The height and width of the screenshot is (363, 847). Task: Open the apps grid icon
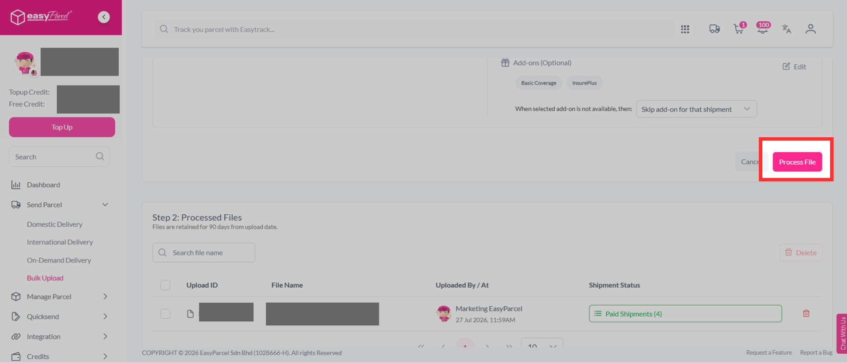tap(685, 29)
